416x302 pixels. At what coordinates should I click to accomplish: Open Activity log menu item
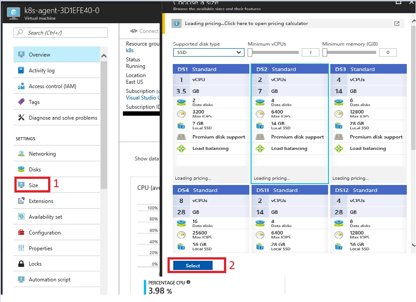coord(57,70)
